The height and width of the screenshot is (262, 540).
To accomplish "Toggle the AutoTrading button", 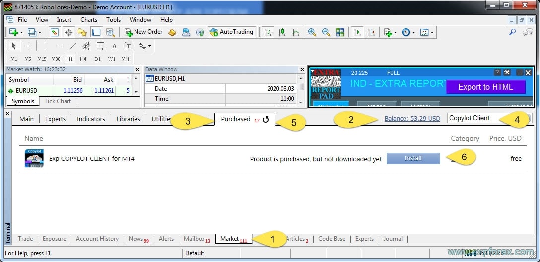I will click(232, 32).
